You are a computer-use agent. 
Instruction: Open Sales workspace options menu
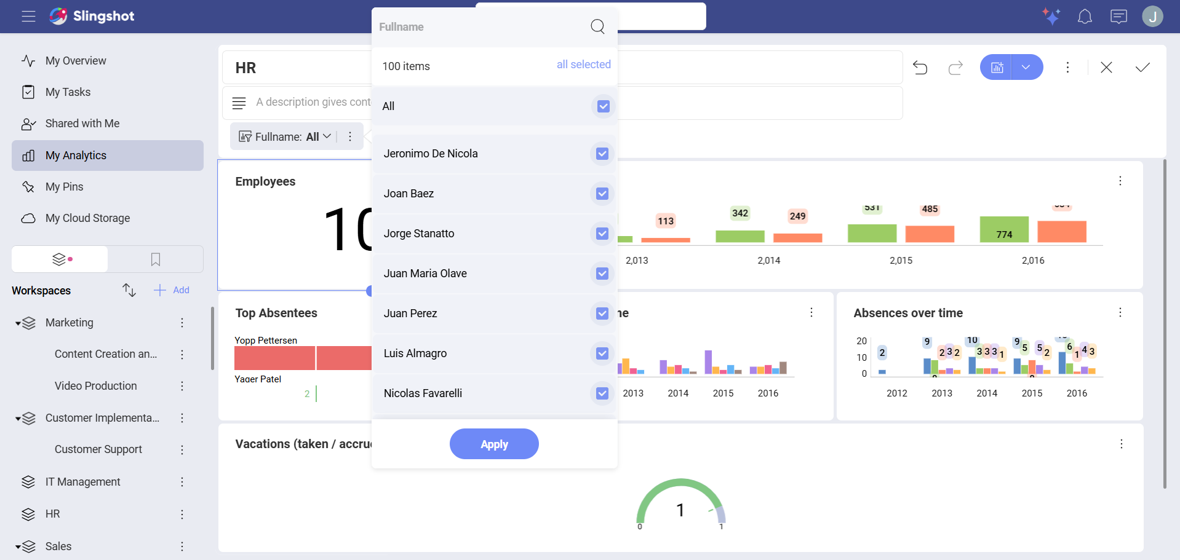[x=182, y=546]
